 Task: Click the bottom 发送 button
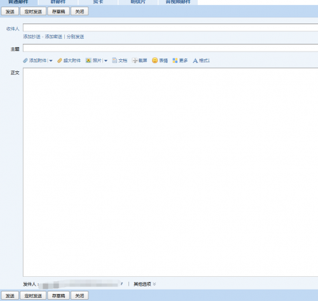10,295
